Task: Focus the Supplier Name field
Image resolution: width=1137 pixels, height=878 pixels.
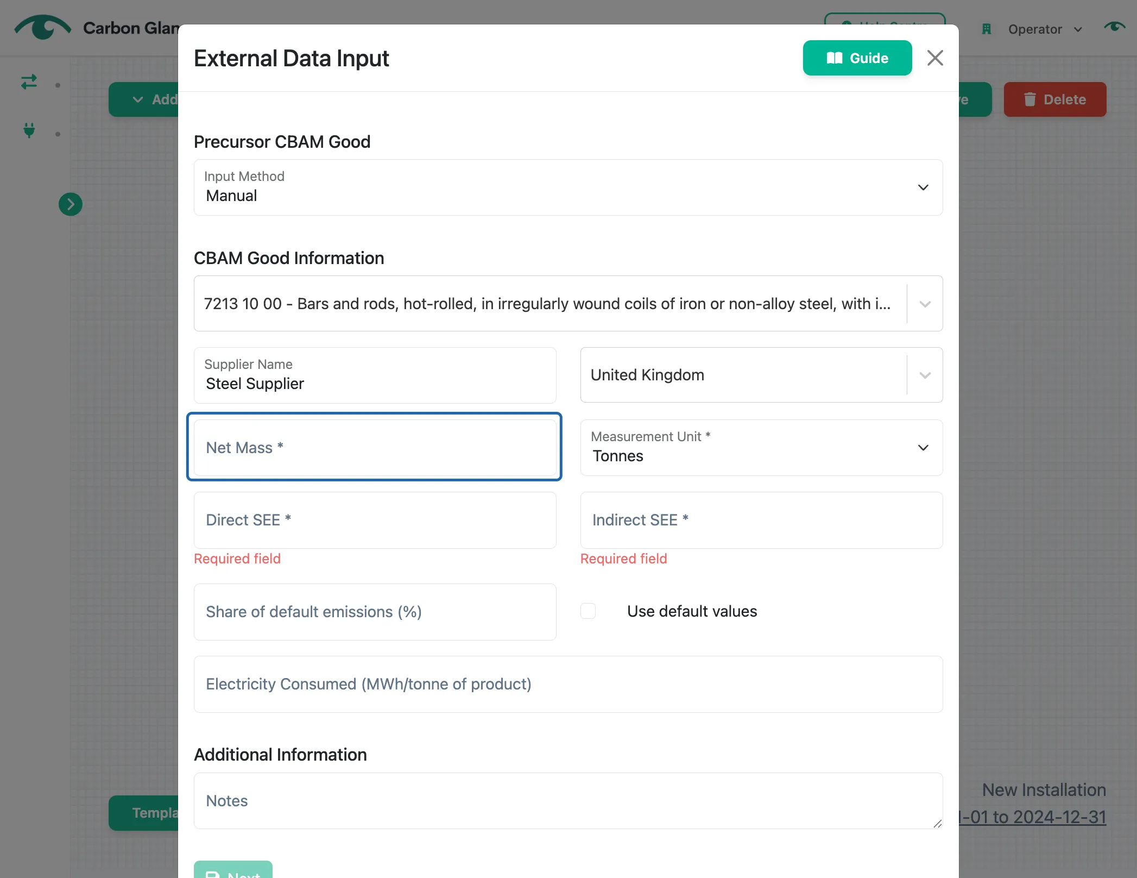Action: point(375,375)
